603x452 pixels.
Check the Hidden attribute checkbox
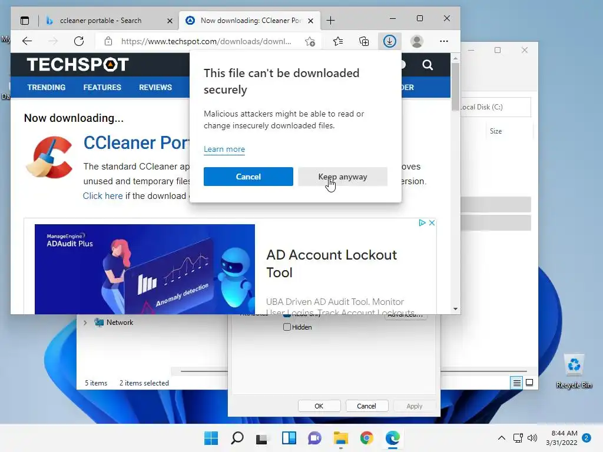point(287,327)
